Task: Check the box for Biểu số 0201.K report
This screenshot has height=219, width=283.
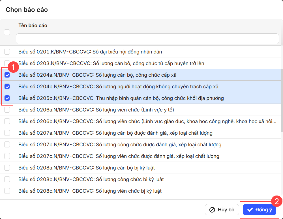Action: tap(7, 51)
